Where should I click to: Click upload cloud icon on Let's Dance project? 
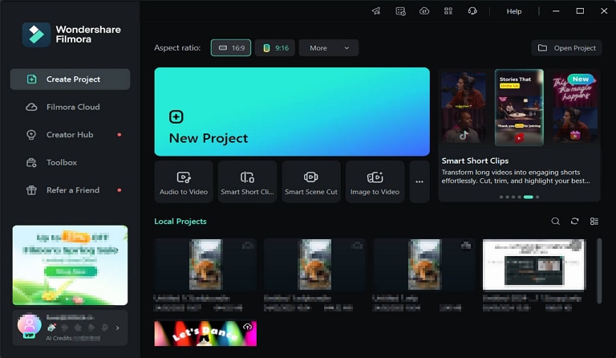[x=247, y=327]
